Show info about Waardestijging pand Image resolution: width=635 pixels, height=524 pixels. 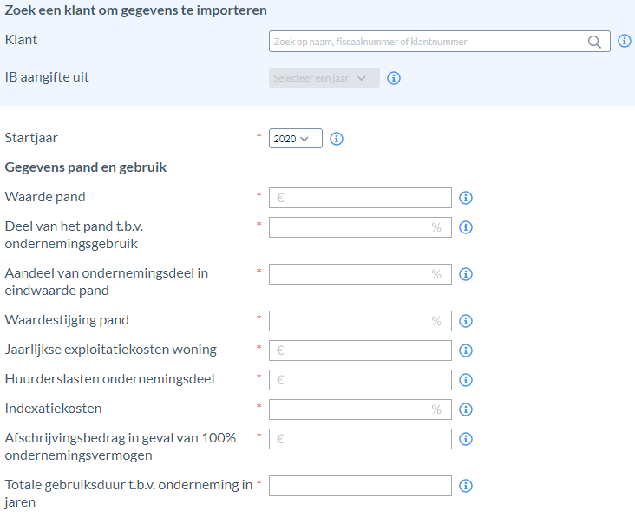(466, 321)
